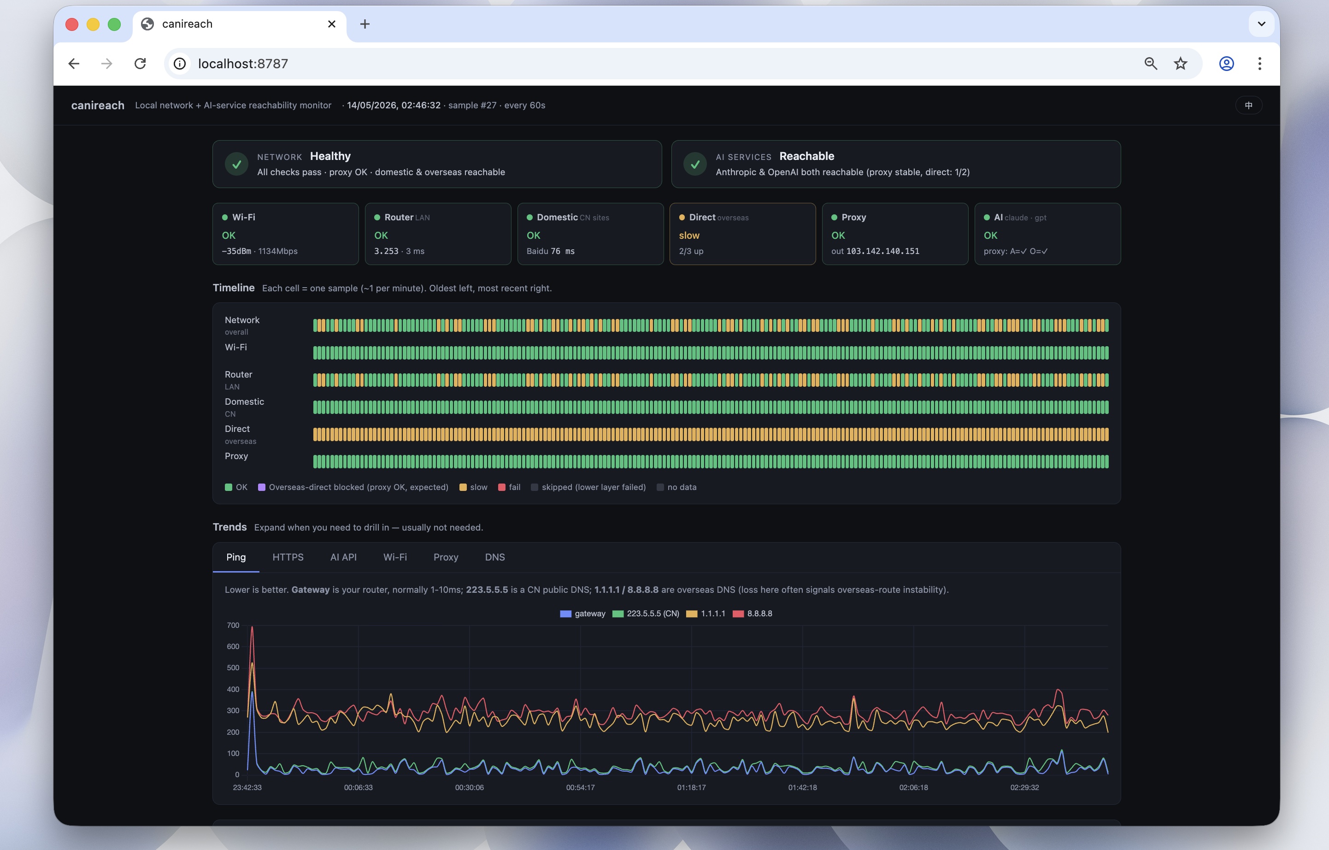
Task: Switch to the DNS trends tab
Action: (494, 557)
